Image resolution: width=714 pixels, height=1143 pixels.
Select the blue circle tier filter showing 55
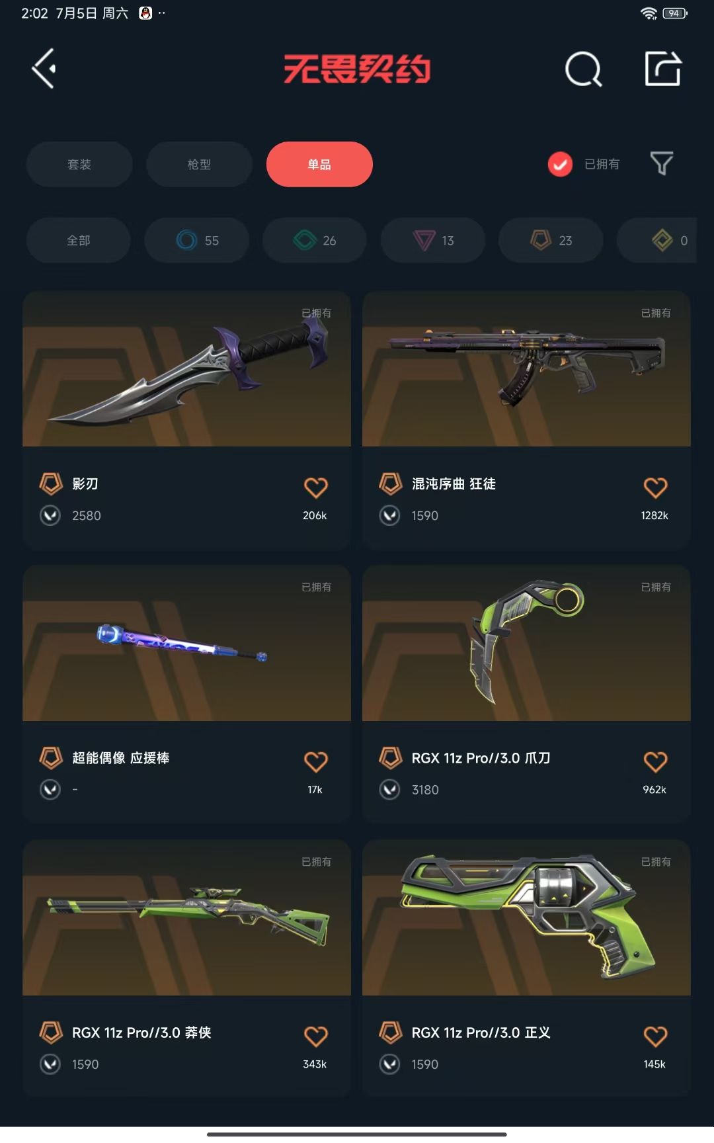pos(197,240)
